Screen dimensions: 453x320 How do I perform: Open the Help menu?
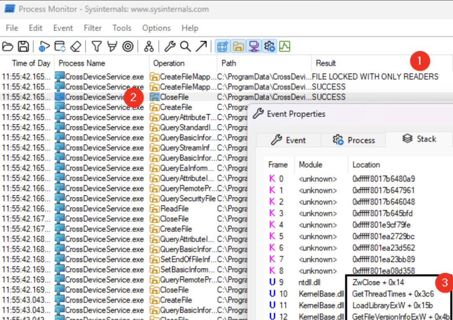pyautogui.click(x=190, y=28)
